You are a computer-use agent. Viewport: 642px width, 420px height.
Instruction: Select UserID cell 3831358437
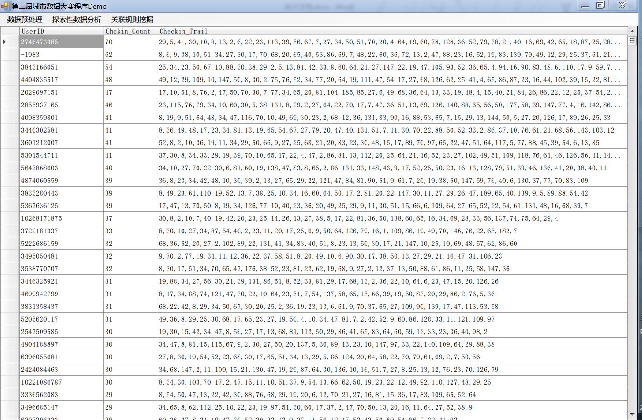point(61,307)
